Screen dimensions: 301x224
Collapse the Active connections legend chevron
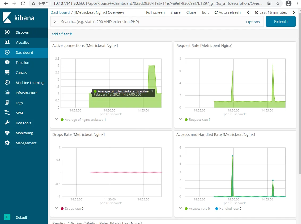point(56,119)
